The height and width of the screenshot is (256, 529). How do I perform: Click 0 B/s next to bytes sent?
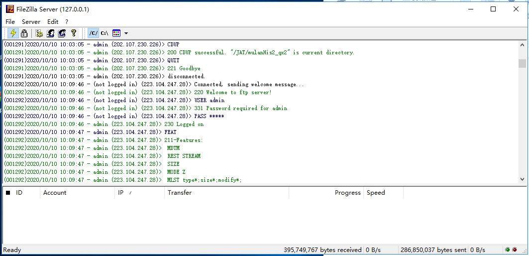pyautogui.click(x=478, y=250)
